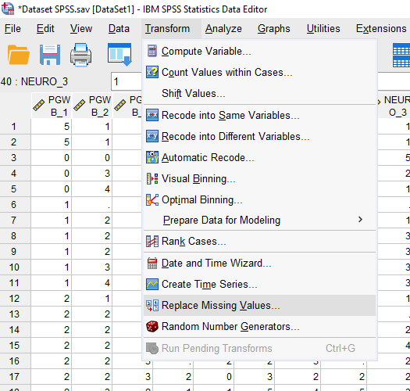Click the Random Number Generators dice icon

(x=152, y=327)
